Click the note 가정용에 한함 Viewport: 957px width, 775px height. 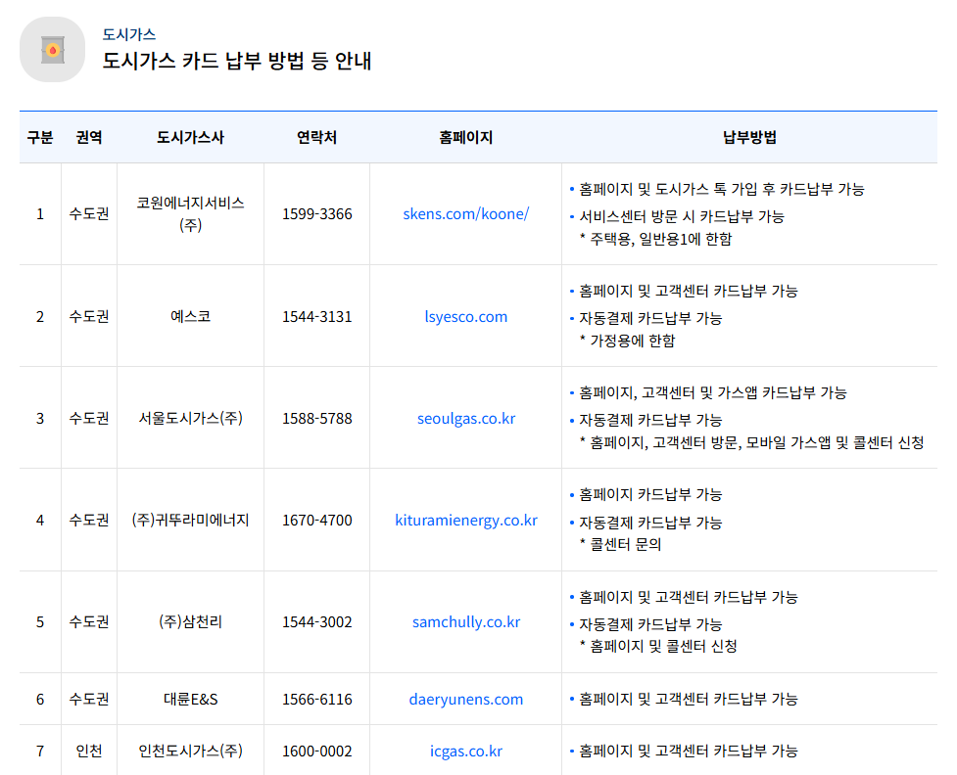coord(628,341)
